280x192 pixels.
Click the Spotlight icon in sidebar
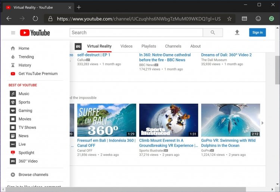13,152
